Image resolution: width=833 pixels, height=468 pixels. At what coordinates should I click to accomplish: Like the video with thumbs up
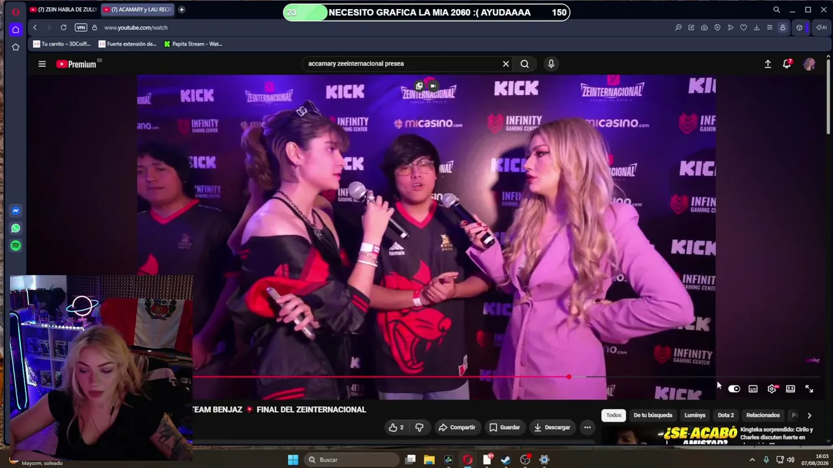point(396,428)
